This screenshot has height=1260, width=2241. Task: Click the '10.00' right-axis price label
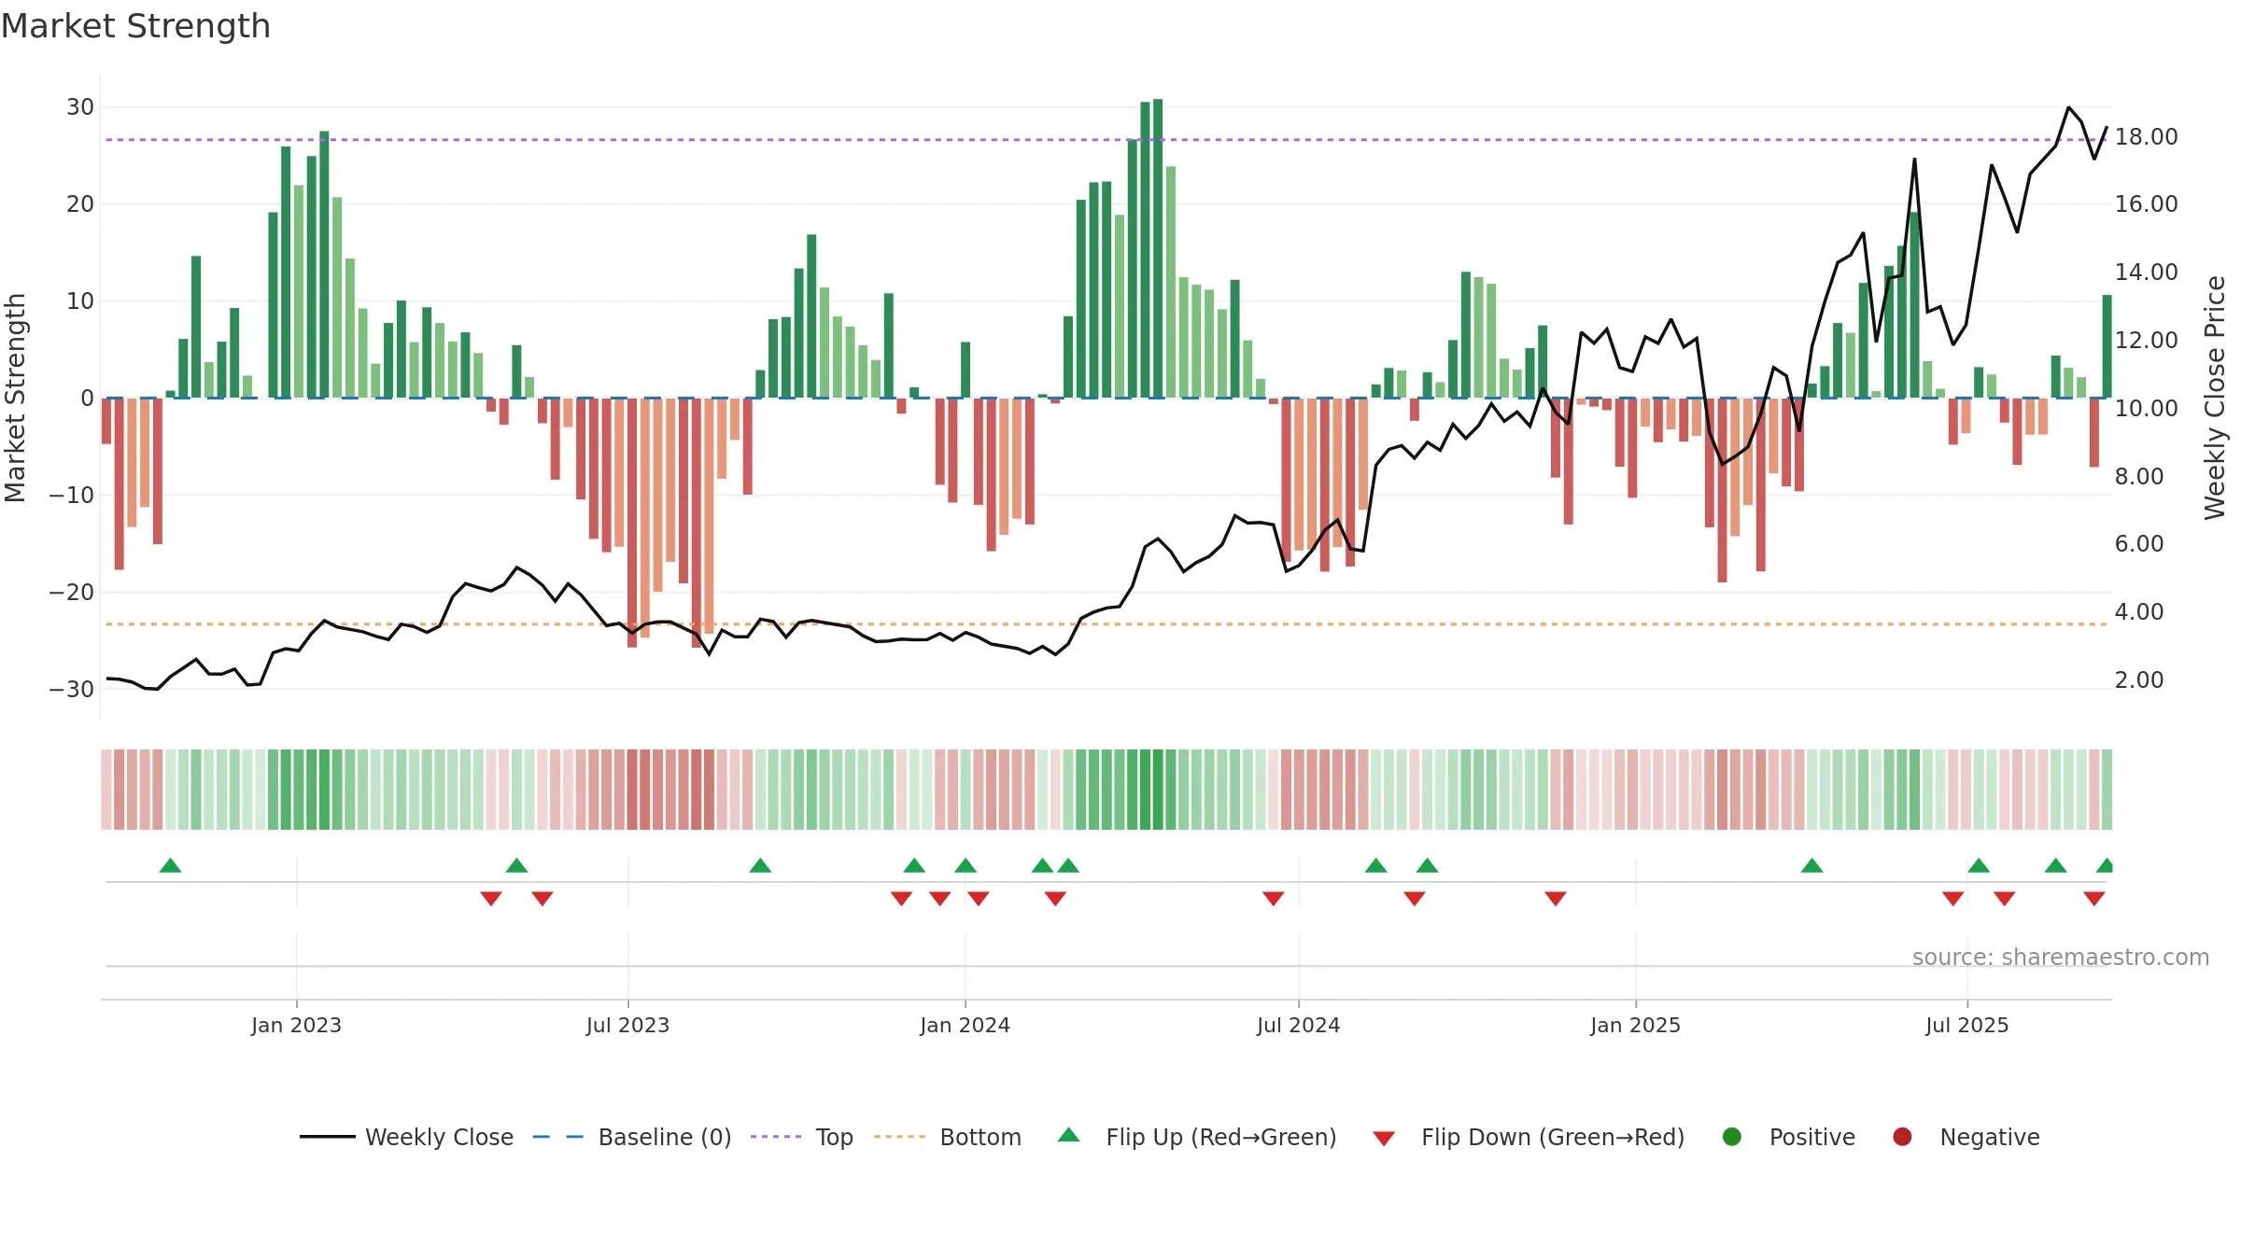(2147, 409)
